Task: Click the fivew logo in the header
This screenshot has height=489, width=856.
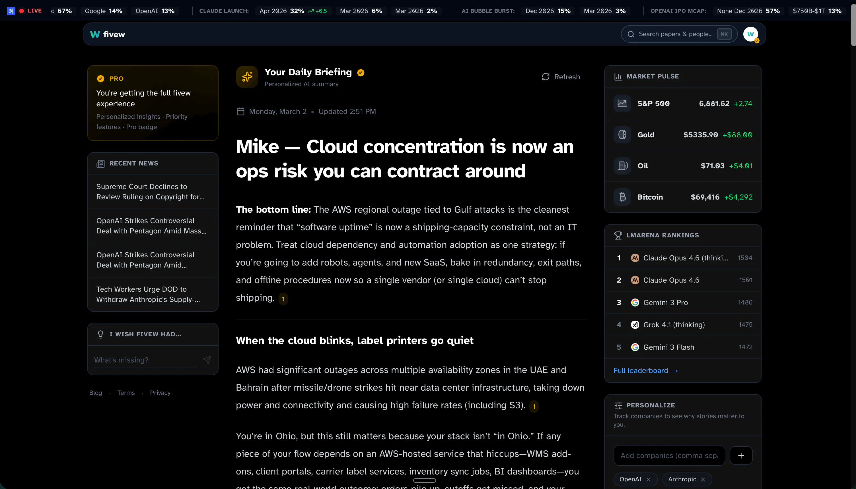Action: point(108,34)
